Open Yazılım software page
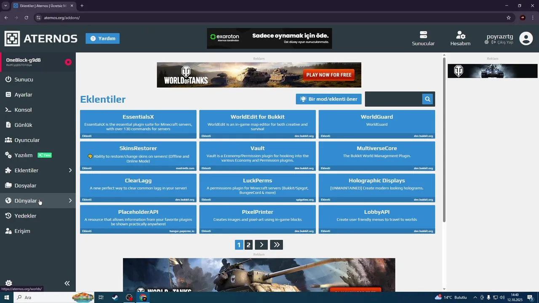 click(38, 155)
